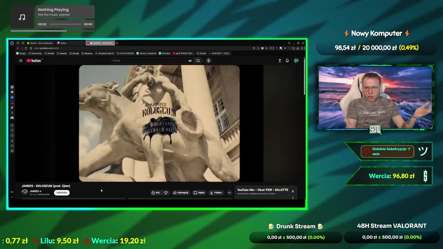Open the three-dot more actions menu under the video
Image resolution: width=443 pixels, height=249 pixels.
(229, 193)
